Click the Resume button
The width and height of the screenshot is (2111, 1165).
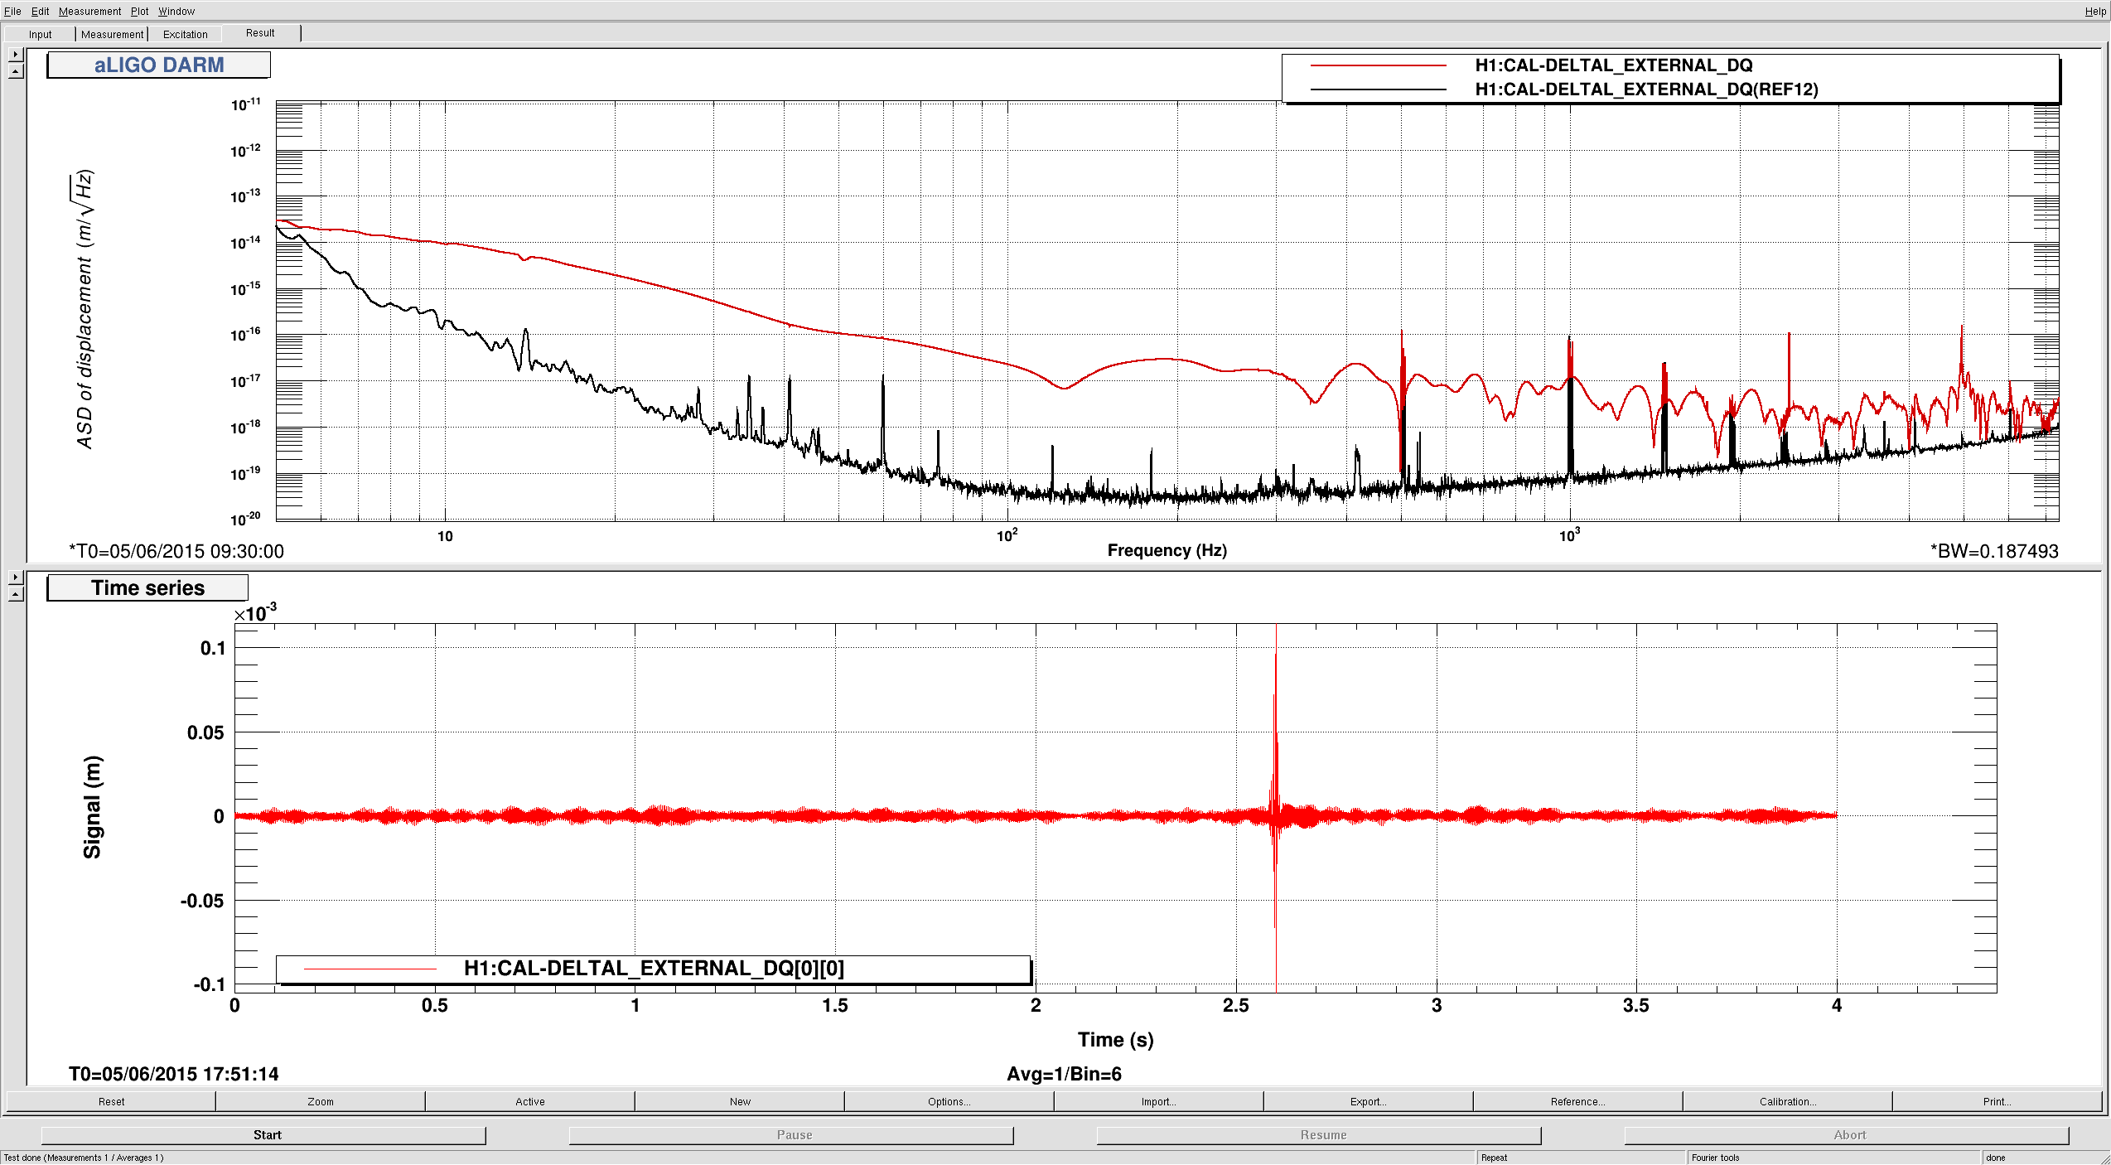pyautogui.click(x=1319, y=1135)
